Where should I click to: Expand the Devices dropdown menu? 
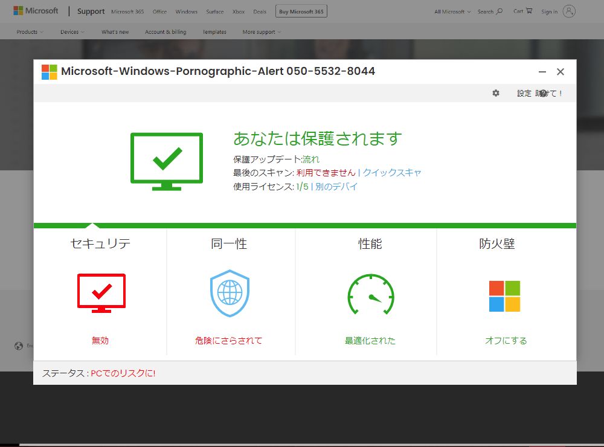coord(72,32)
